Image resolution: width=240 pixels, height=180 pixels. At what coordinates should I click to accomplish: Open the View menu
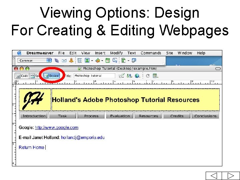click(x=86, y=53)
